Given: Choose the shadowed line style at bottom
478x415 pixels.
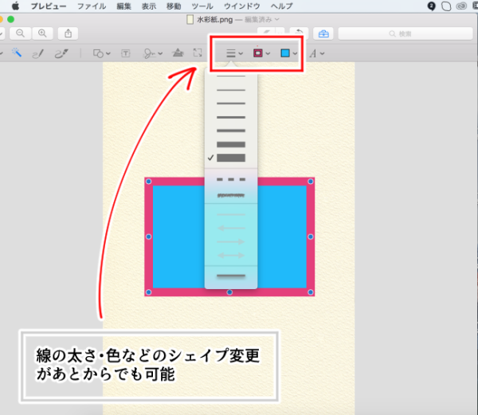Looking at the screenshot, I should [x=231, y=276].
